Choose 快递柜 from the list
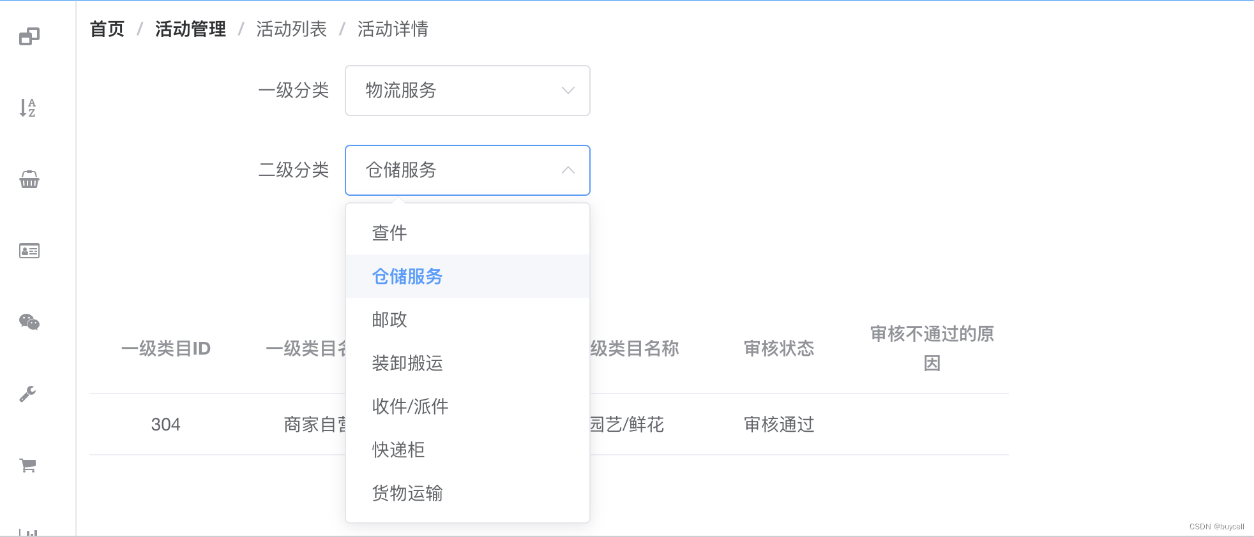The height and width of the screenshot is (537, 1254). tap(467, 450)
